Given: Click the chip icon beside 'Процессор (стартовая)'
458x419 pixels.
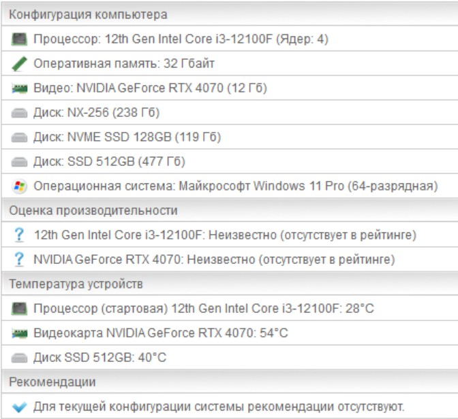Looking at the screenshot, I should coord(19,309).
